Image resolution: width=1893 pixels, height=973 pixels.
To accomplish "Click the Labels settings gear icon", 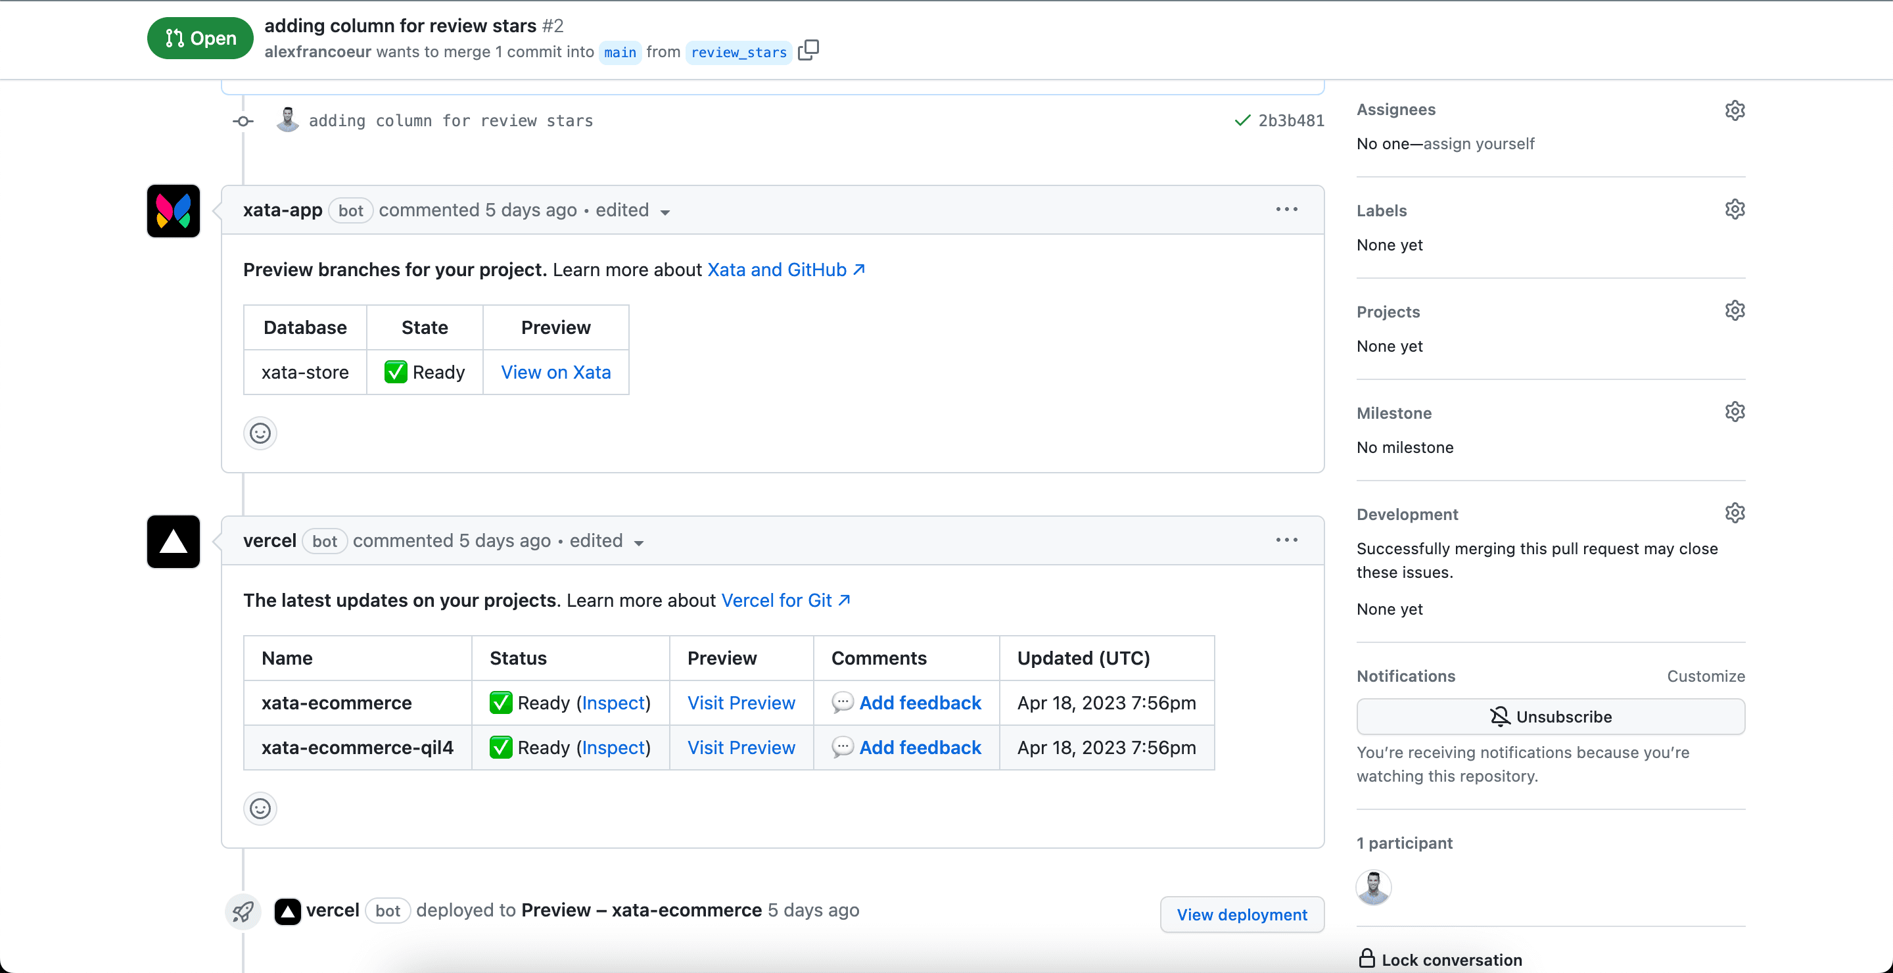I will tap(1734, 210).
